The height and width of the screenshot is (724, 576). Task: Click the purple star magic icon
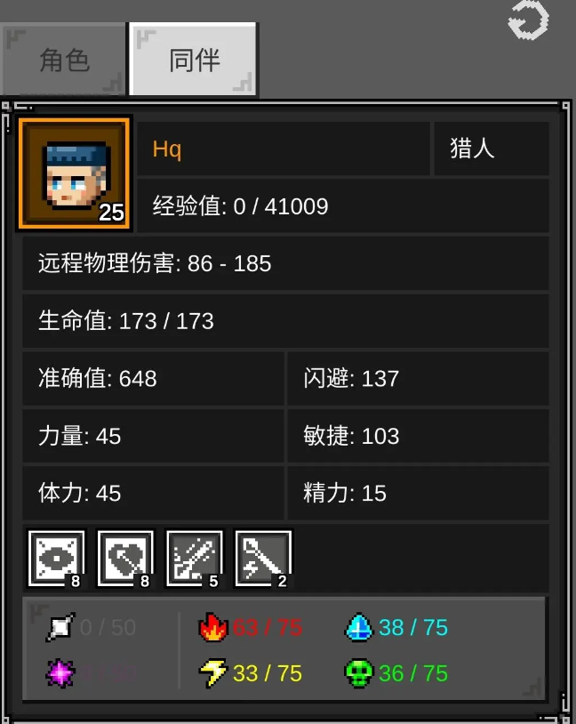coord(60,672)
